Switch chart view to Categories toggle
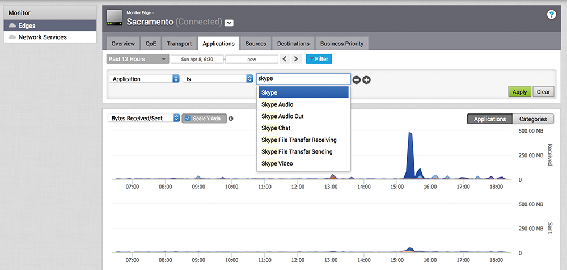567x270 pixels. (532, 119)
